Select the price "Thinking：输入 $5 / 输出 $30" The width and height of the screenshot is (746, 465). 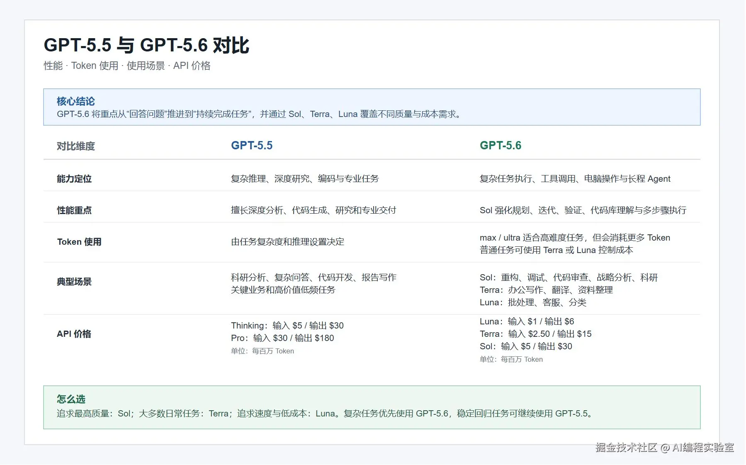(x=287, y=326)
